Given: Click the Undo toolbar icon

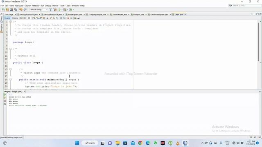Looking at the screenshot, I should 21,10.
